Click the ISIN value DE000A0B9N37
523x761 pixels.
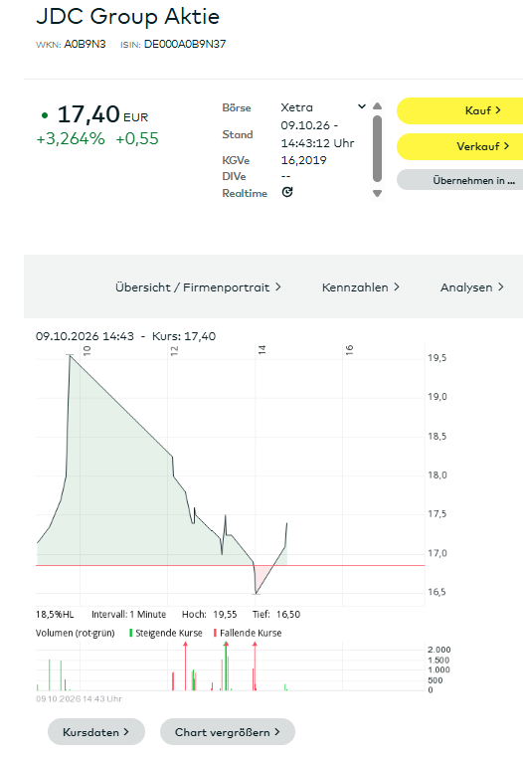point(185,44)
